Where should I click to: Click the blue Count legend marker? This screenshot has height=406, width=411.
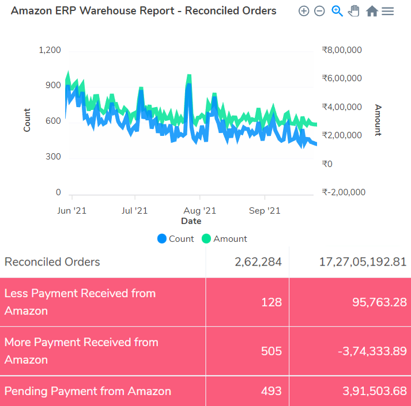tap(162, 238)
